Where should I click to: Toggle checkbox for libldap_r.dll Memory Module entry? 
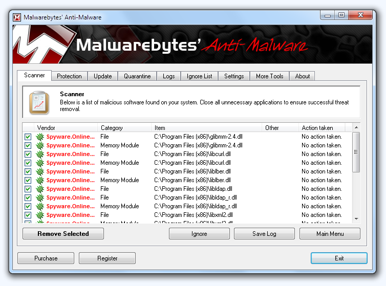click(28, 206)
